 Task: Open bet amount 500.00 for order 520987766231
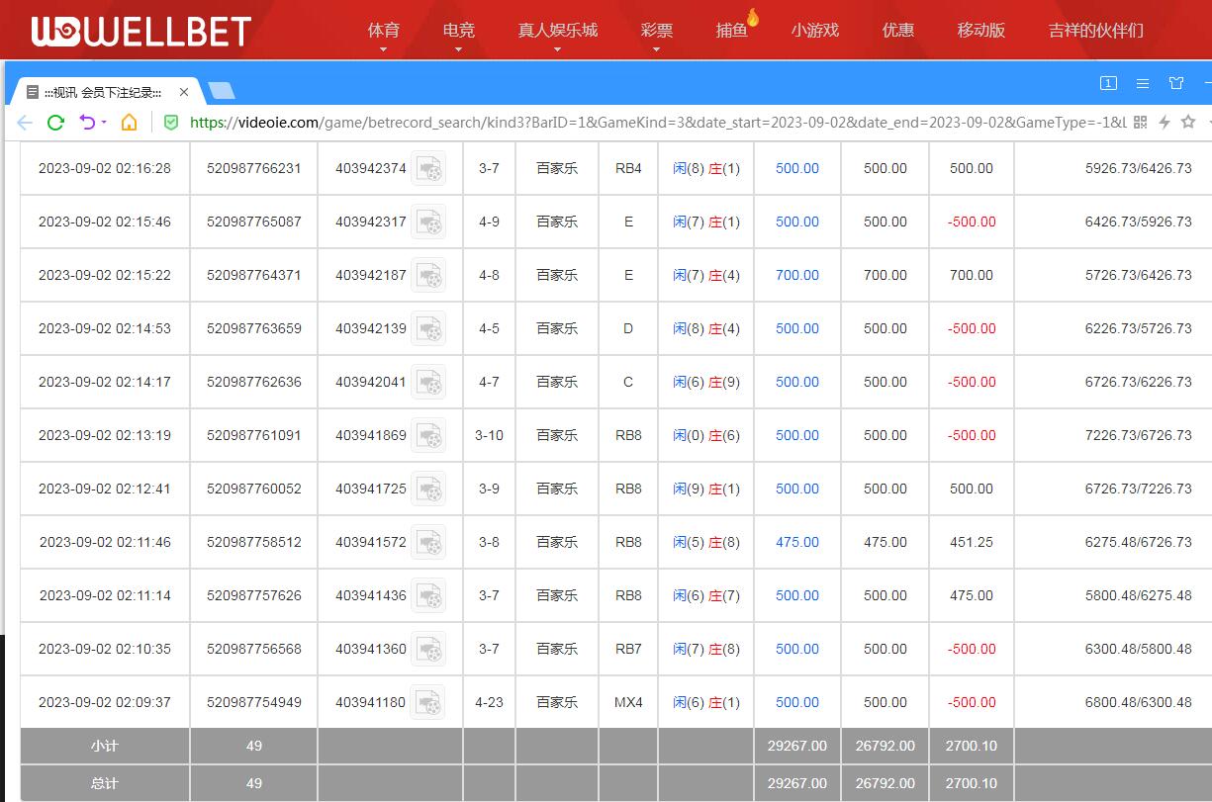(797, 168)
